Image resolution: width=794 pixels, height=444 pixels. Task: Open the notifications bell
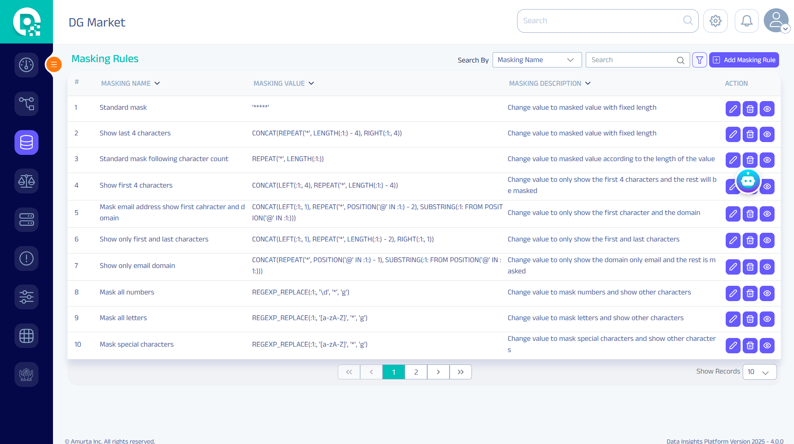(x=746, y=21)
